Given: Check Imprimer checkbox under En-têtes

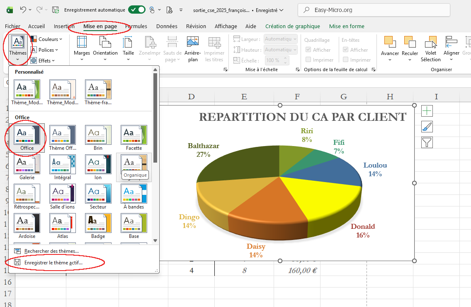Looking at the screenshot, I should 345,60.
